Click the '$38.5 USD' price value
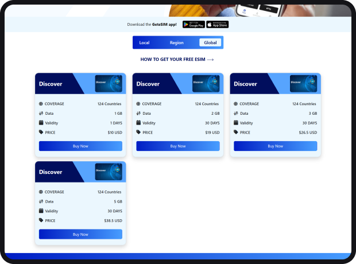This screenshot has width=356, height=264. tap(113, 220)
